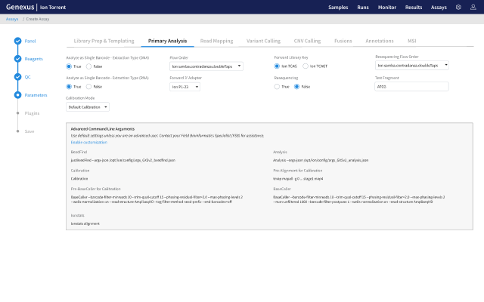Click the Analysis command line text
Image resolution: width=484 pixels, height=302 pixels.
[x=321, y=160]
